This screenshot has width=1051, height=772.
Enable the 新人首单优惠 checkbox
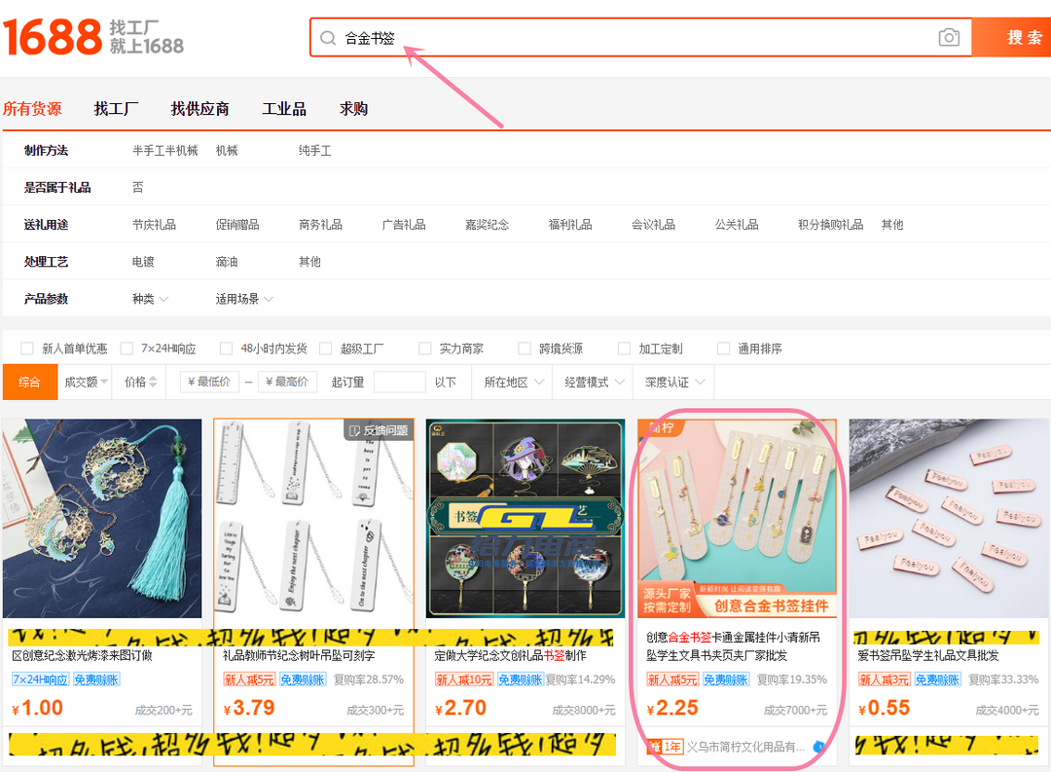click(x=27, y=349)
